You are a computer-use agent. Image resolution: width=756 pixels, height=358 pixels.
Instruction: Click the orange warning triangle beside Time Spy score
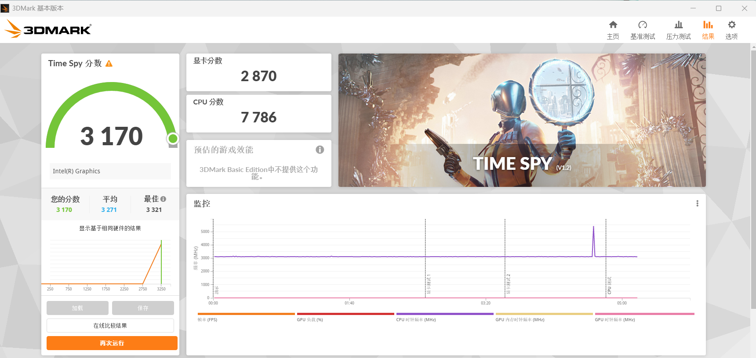pos(109,64)
